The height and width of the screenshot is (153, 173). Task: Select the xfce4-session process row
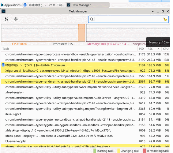pos(85,92)
